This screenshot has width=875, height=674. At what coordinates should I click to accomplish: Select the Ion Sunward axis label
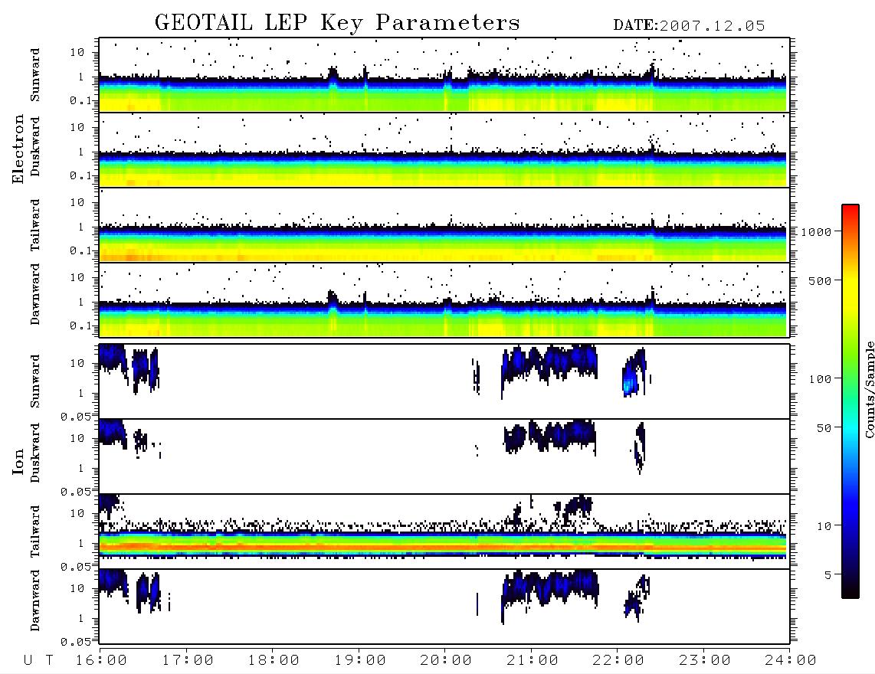point(35,381)
